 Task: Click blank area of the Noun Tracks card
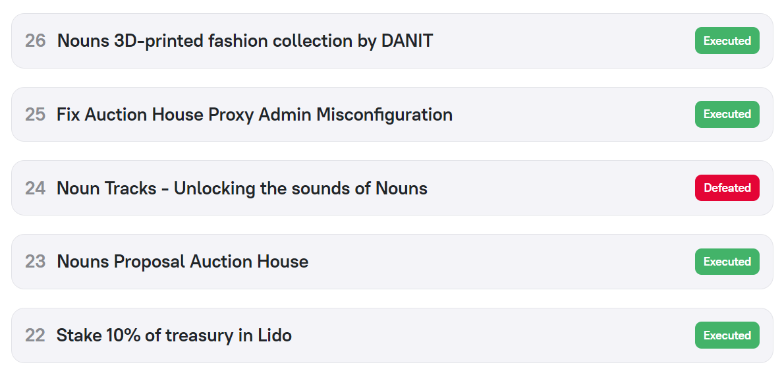[x=560, y=188]
